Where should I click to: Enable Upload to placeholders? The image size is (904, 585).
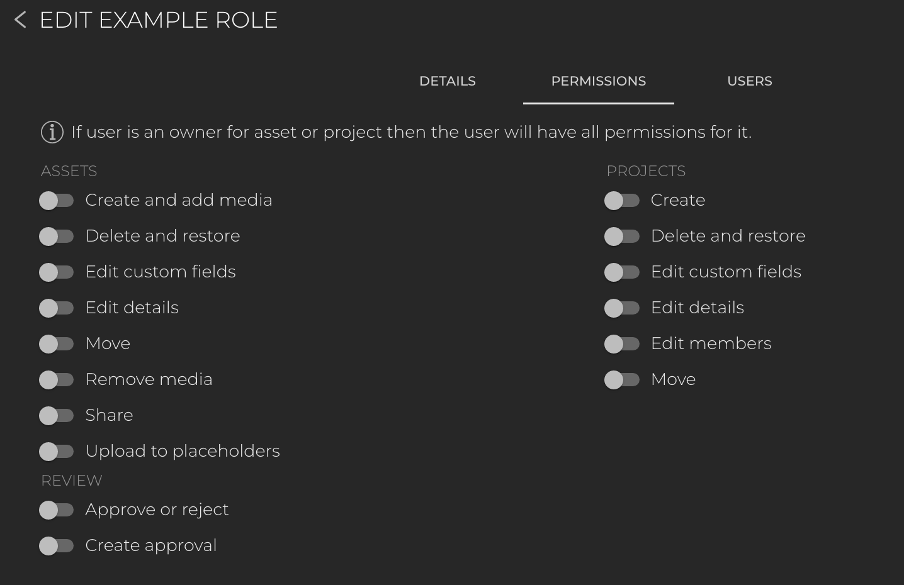57,452
